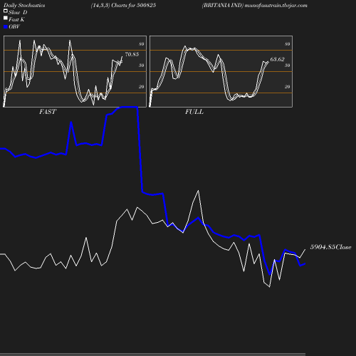Viewport: 356px width, 356px height.
Task: Click the 'Slow D' legend label
Action: (18, 13)
